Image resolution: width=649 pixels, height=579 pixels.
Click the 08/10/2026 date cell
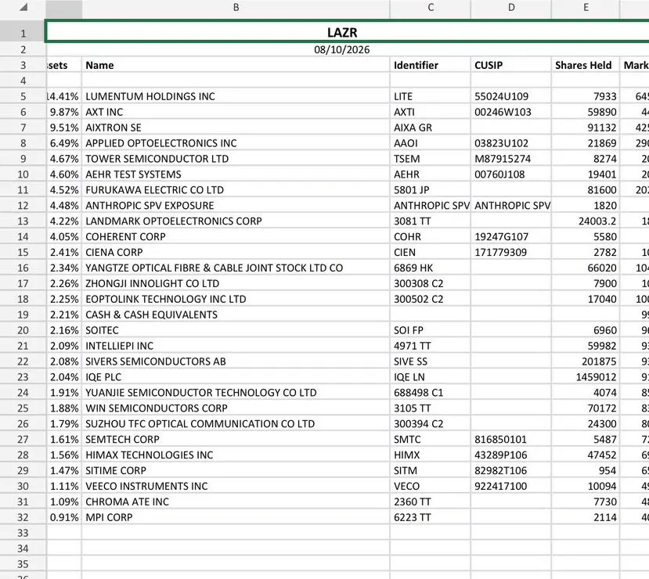tap(347, 49)
